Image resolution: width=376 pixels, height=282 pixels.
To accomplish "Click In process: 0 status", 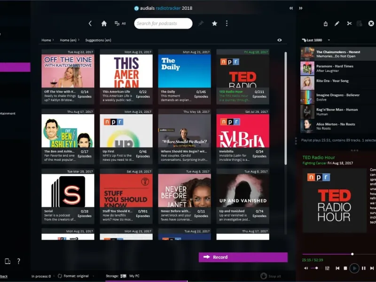I will coord(41,276).
